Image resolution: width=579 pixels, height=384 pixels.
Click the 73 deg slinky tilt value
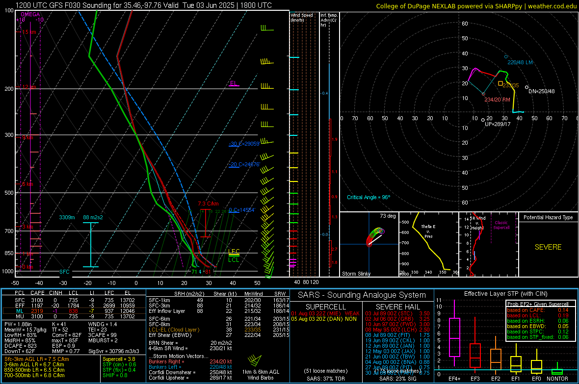(388, 216)
